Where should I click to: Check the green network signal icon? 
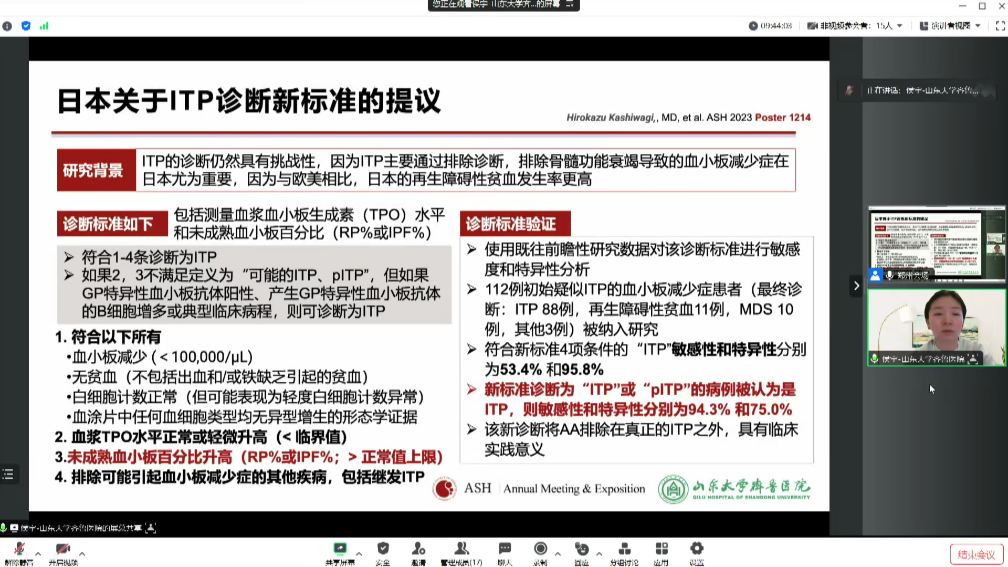pyautogui.click(x=44, y=26)
